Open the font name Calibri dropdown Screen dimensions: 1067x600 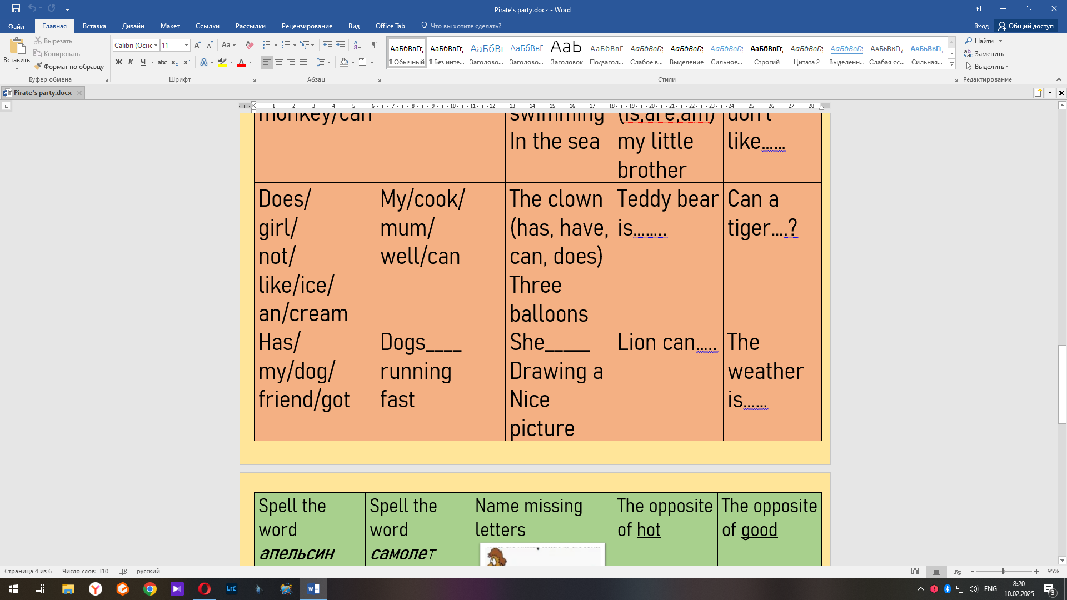point(156,45)
